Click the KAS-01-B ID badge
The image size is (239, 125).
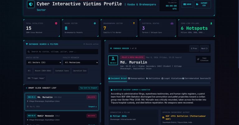click(32, 116)
